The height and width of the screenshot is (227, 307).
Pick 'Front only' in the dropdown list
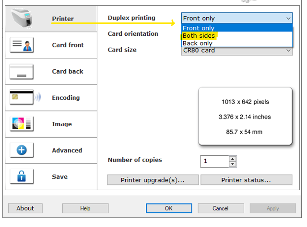coord(199,28)
